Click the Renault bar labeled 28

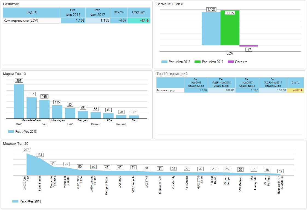pos(121,117)
